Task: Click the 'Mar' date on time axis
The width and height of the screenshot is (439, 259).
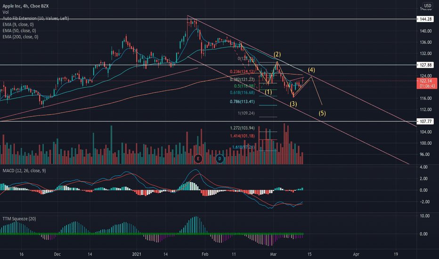Action: tap(273, 254)
